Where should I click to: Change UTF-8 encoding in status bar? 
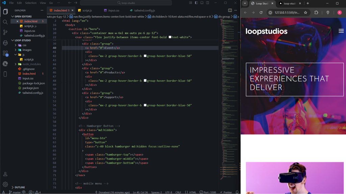click(169, 192)
